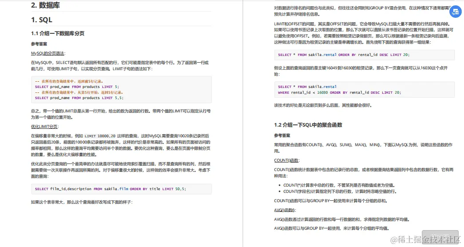Click "参考答案" under section 1.2
464x247 pixels.
282,135
